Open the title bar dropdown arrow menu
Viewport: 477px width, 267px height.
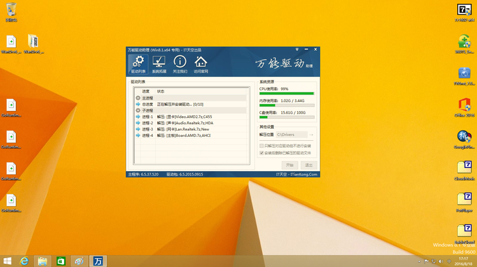pyautogui.click(x=297, y=49)
